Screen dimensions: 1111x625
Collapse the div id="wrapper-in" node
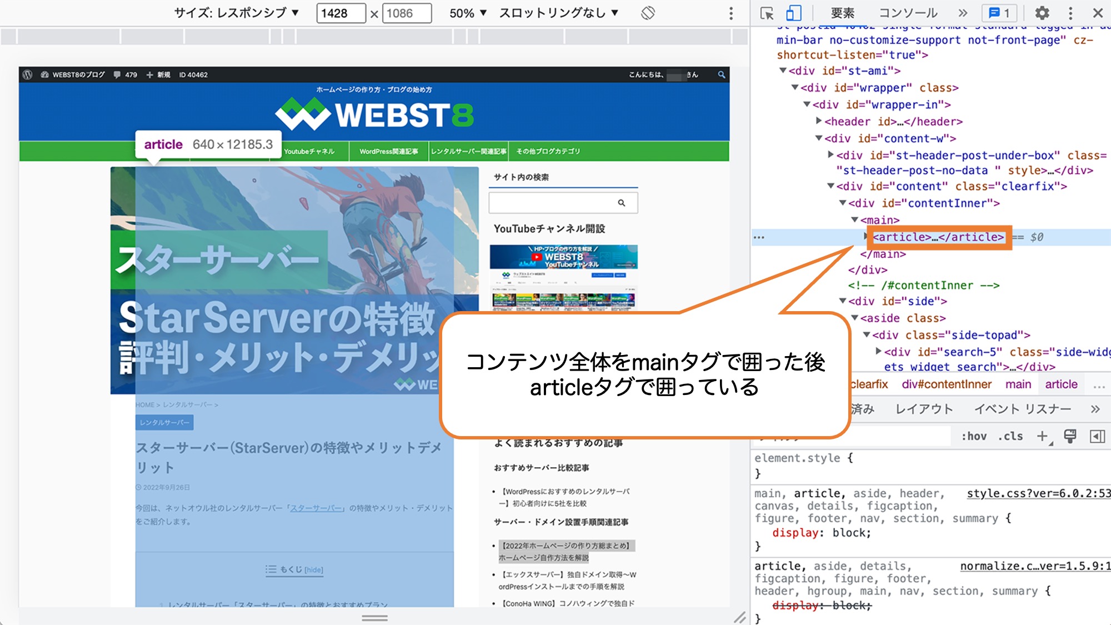(807, 104)
